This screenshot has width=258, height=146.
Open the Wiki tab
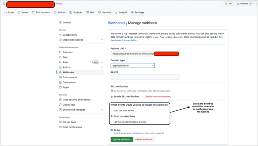90,12
